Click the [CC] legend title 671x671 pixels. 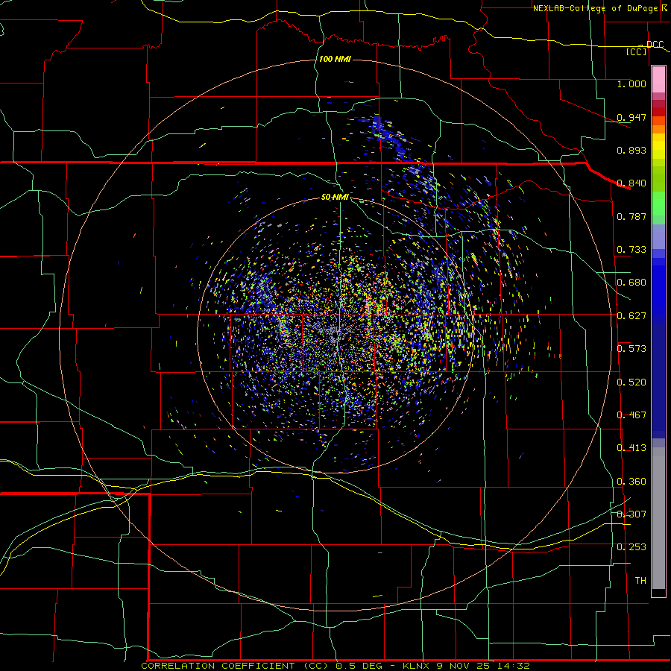[637, 52]
